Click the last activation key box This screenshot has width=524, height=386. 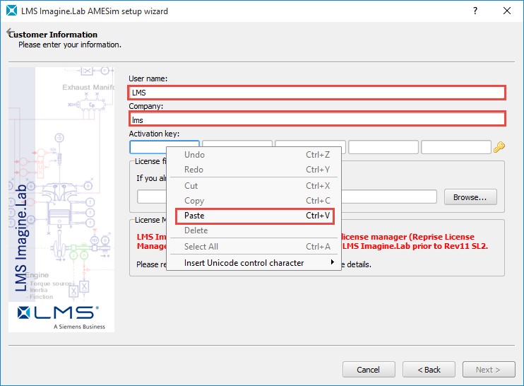(455, 147)
